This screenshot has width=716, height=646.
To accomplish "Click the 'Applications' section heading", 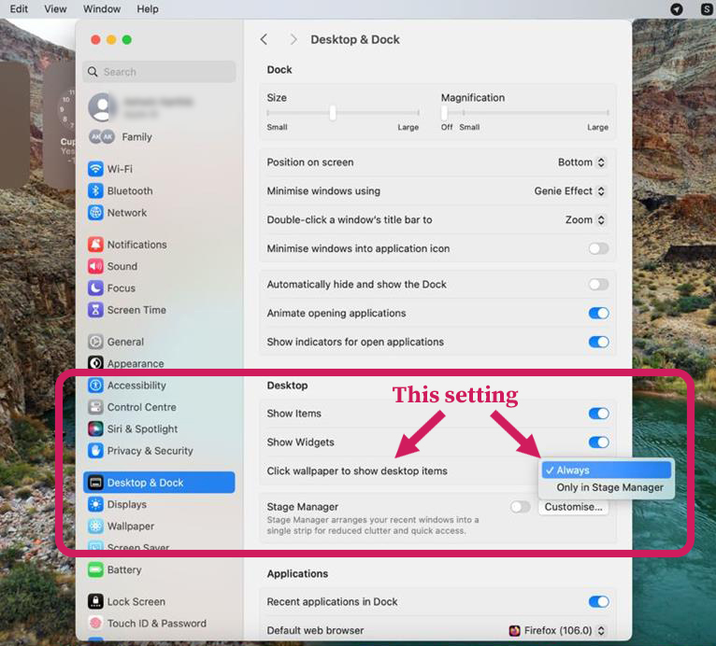I will click(297, 573).
